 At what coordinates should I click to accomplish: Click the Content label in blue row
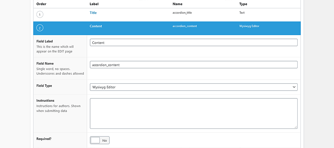coord(96,26)
